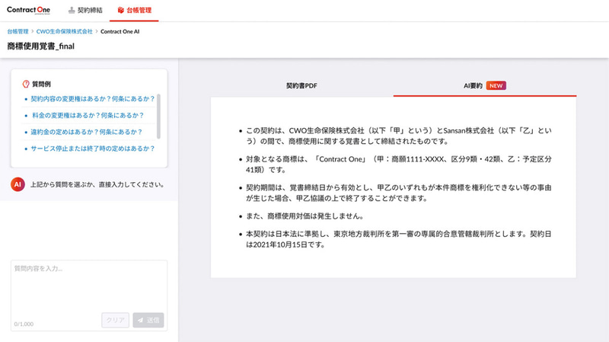This screenshot has width=609, height=342.
Task: Click the 商標使用覚書_final document title
Action: tap(41, 46)
